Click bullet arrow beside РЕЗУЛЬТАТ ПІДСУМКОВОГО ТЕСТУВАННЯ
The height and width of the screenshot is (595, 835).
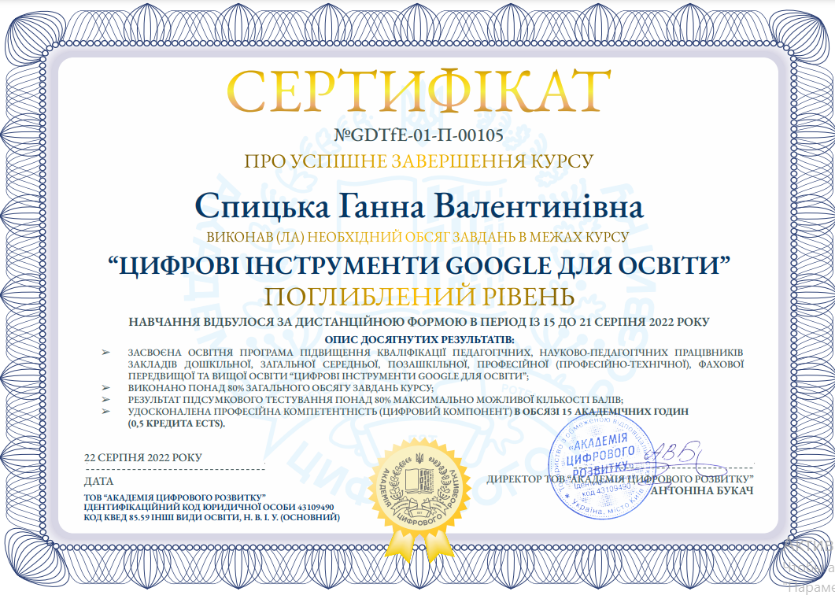point(106,400)
